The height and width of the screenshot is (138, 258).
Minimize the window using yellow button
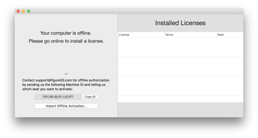[x=23, y=11]
